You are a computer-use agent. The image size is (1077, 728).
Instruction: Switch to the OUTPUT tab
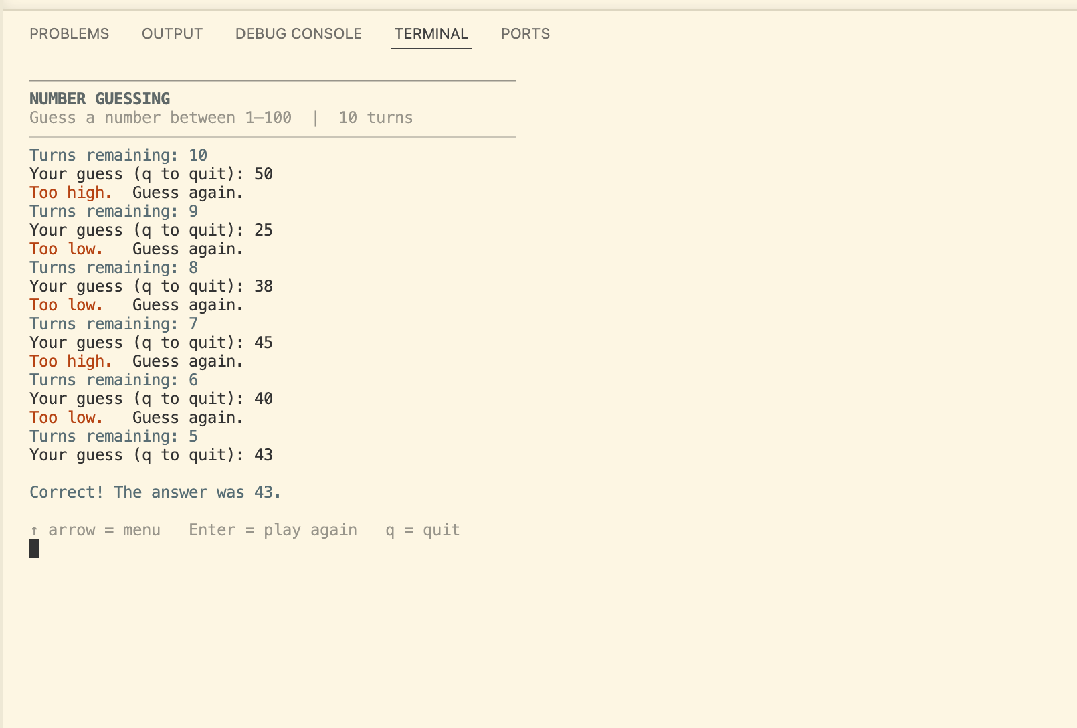pyautogui.click(x=172, y=34)
